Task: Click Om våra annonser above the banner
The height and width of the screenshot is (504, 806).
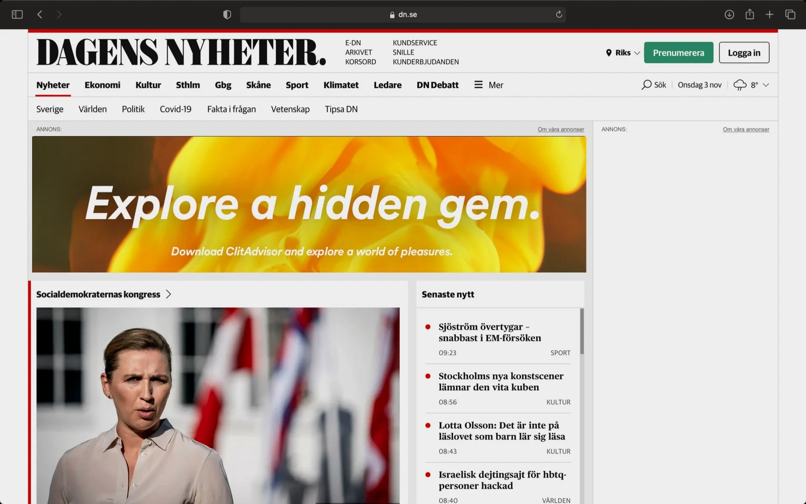Action: point(561,129)
